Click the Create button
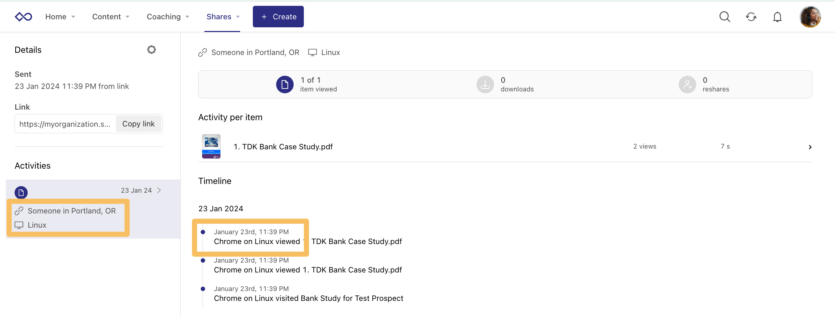The height and width of the screenshot is (322, 835). click(x=278, y=17)
